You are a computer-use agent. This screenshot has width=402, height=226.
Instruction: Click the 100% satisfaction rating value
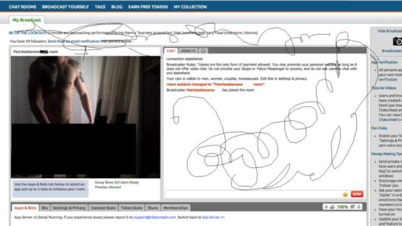tap(342, 207)
